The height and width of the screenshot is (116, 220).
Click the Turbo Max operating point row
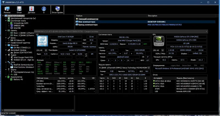coord(66,86)
